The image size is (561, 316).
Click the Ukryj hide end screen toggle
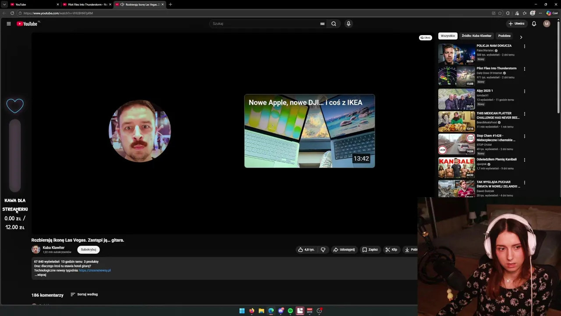[x=425, y=38]
